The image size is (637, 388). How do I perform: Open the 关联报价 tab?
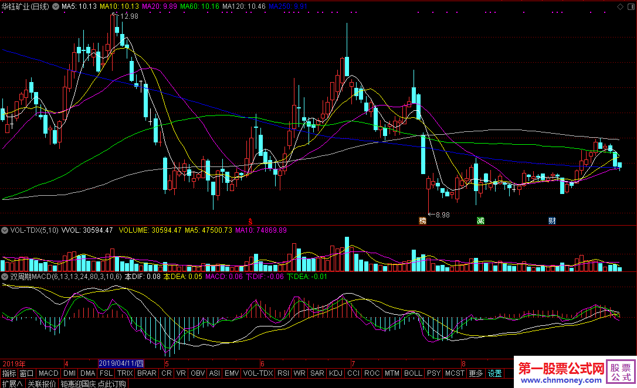point(42,383)
